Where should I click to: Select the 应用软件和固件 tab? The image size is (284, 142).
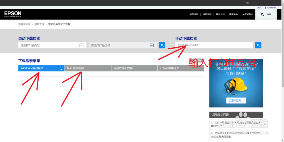coord(134,68)
